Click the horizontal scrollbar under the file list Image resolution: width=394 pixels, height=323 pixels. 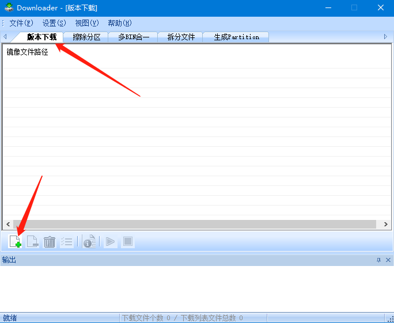[196, 224]
